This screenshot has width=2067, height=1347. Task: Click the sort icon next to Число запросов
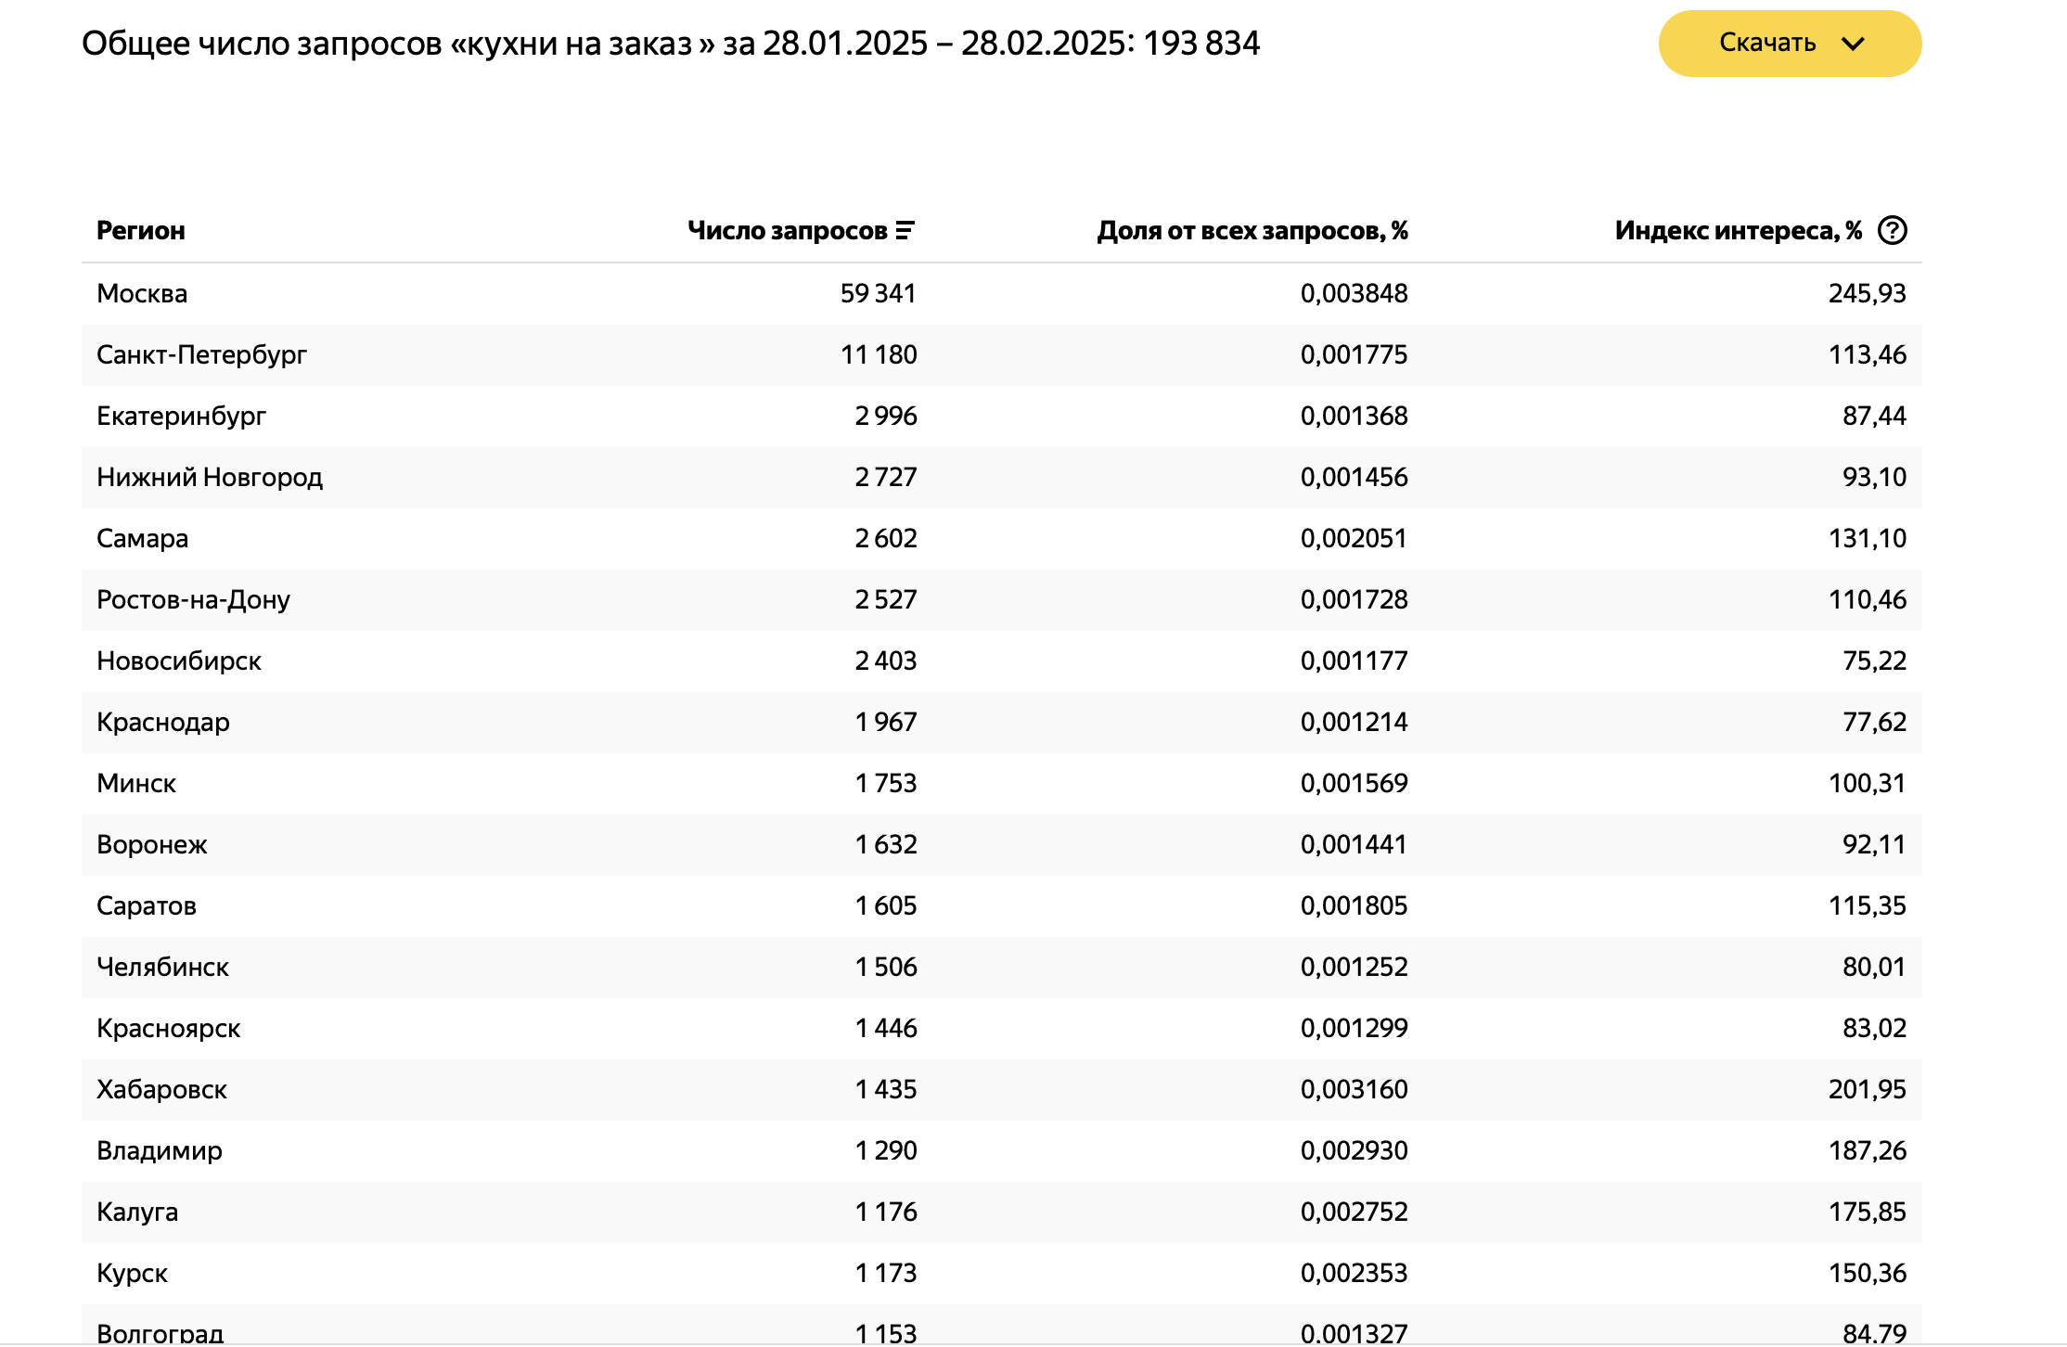pyautogui.click(x=905, y=230)
